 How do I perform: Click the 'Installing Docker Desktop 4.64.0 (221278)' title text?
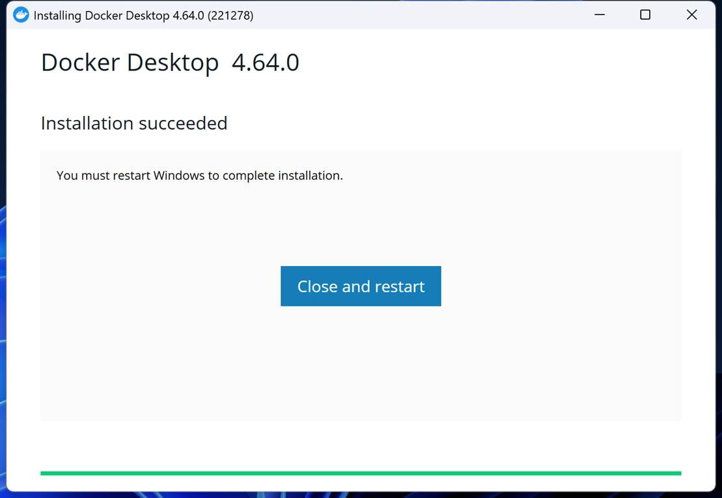[x=143, y=15]
